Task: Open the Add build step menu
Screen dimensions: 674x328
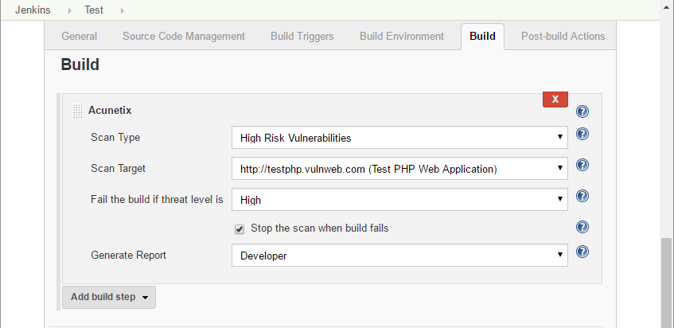Action: (x=109, y=297)
